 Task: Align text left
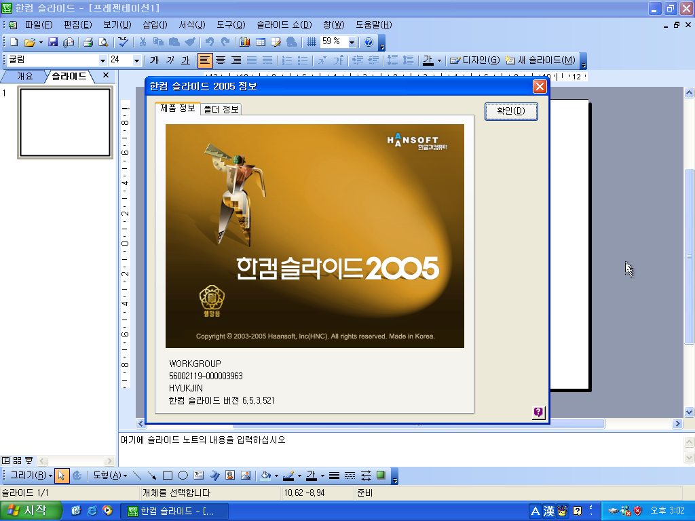click(x=205, y=60)
